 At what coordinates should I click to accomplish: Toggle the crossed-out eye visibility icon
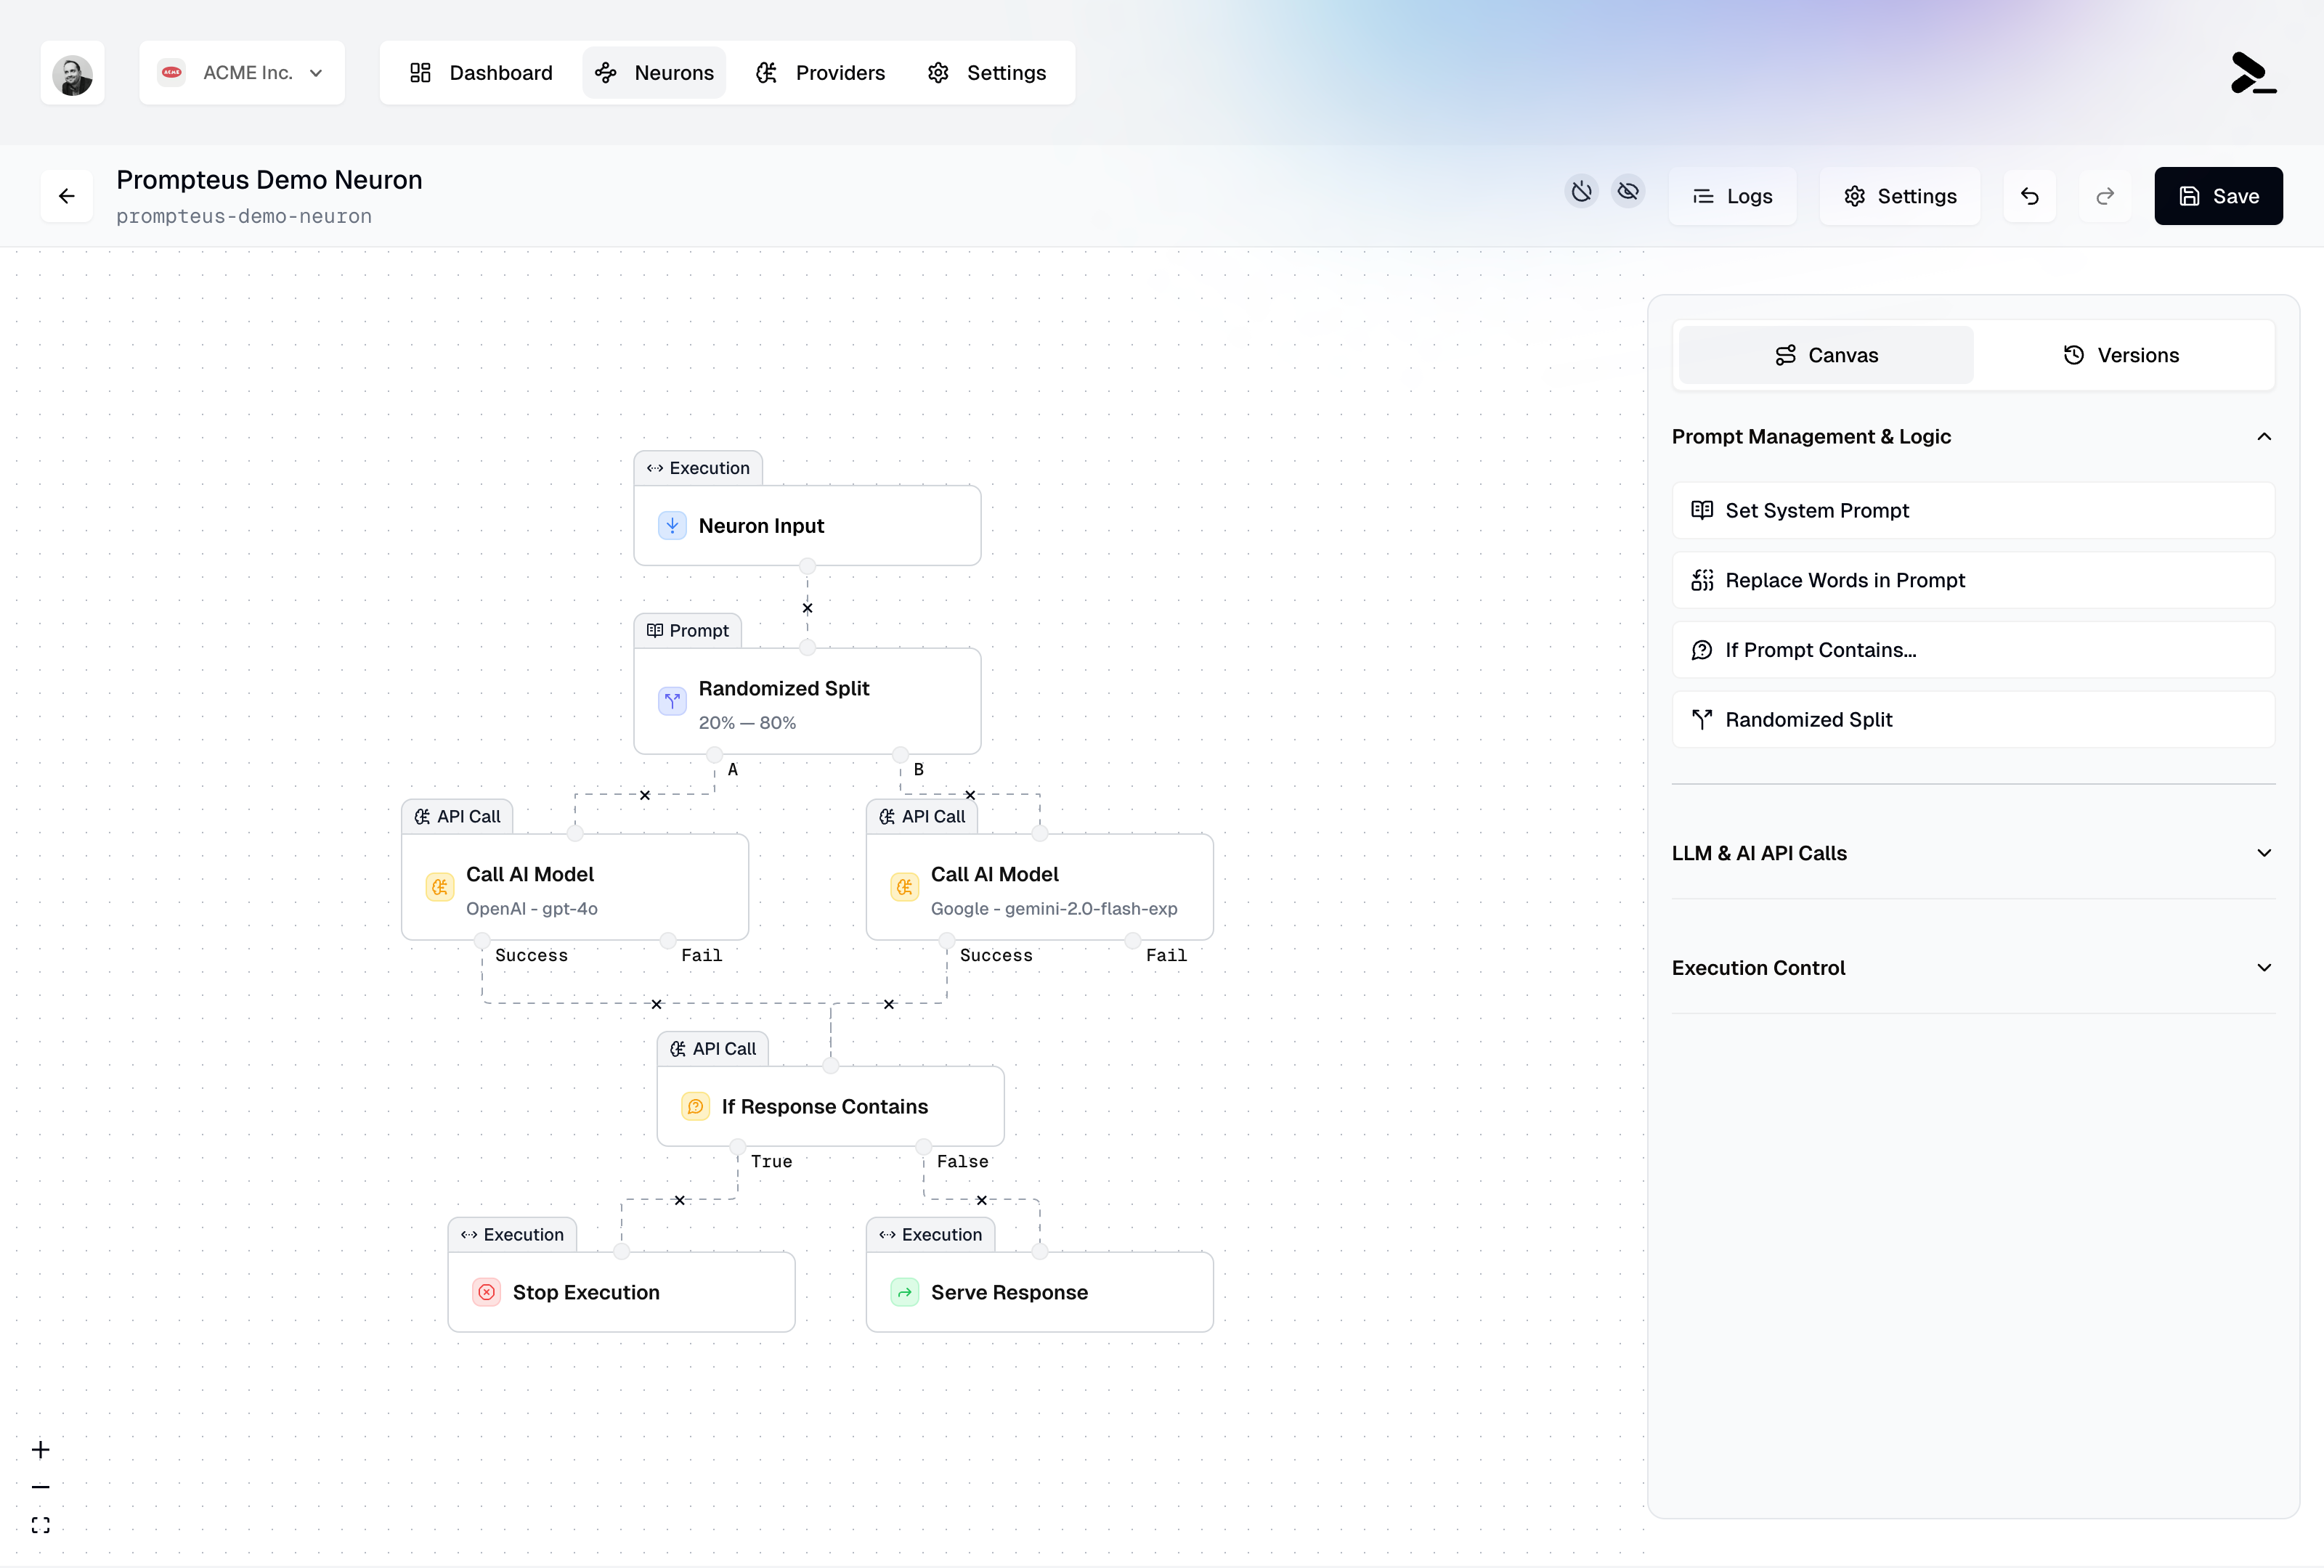pyautogui.click(x=1628, y=191)
